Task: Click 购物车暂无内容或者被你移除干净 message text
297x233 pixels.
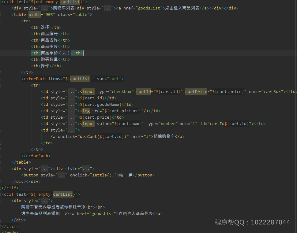Action: pyautogui.click(x=53, y=207)
